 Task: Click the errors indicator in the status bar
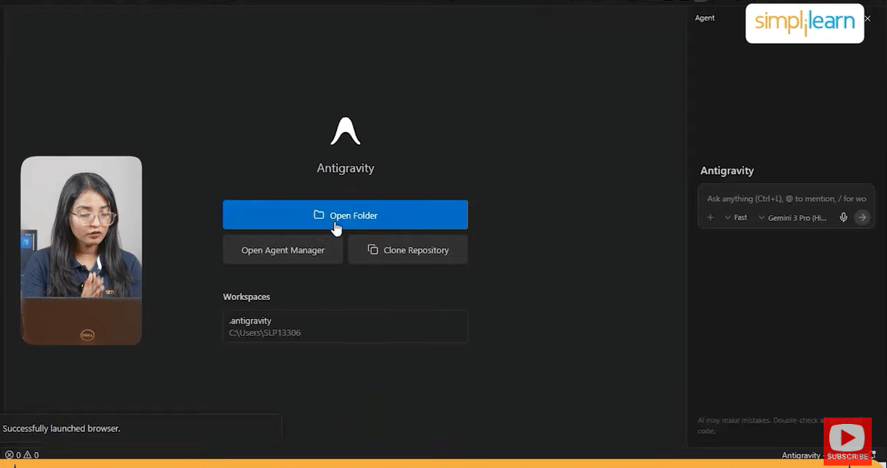[13, 454]
